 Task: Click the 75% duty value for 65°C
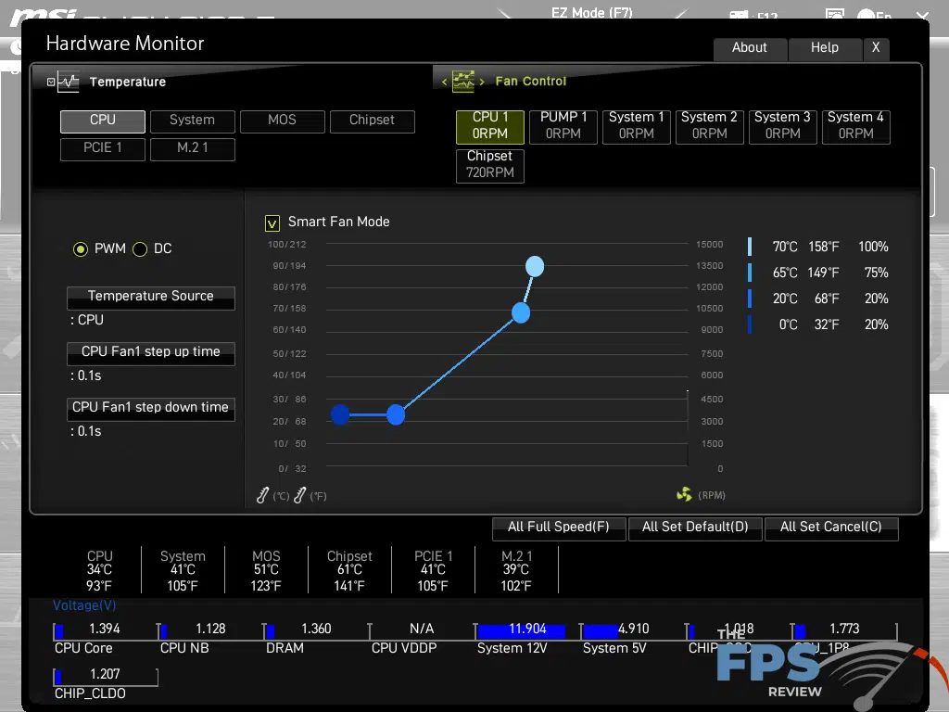point(877,273)
